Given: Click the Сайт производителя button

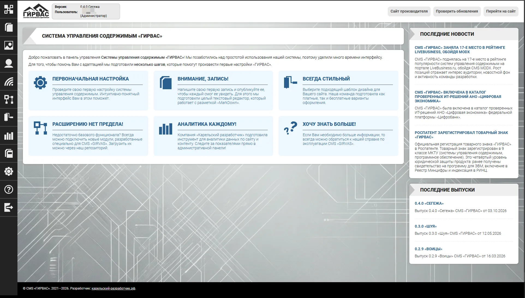Looking at the screenshot, I should click(x=409, y=11).
